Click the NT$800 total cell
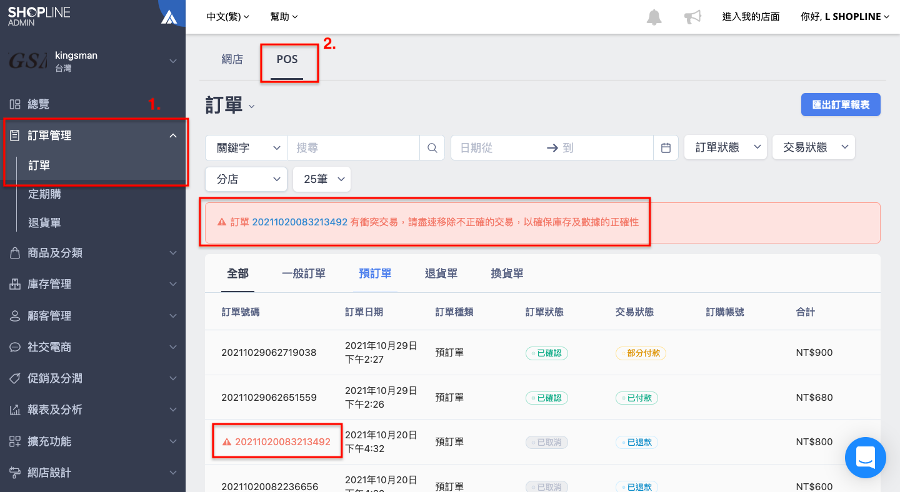900x492 pixels. [814, 442]
